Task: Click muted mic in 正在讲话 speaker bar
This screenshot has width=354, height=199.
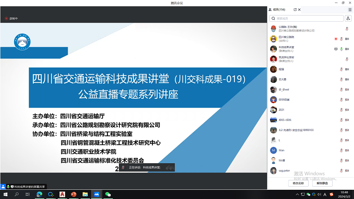Action: coord(123,167)
